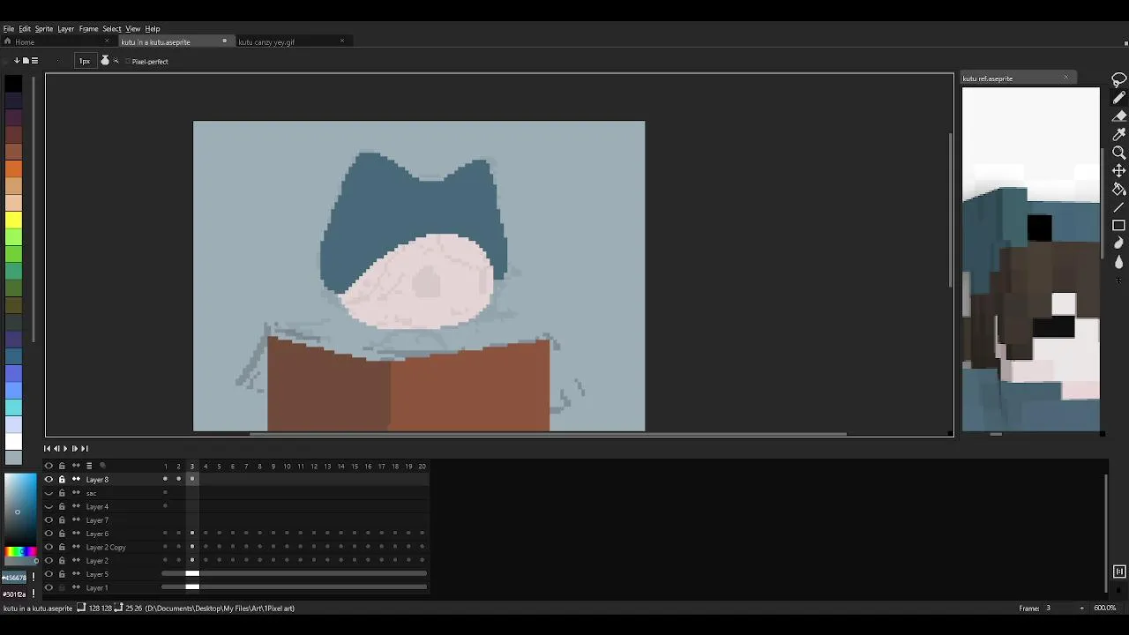Screen dimensions: 1129x635
Task: Toggle timeline header lock-all icon
Action: [62, 466]
